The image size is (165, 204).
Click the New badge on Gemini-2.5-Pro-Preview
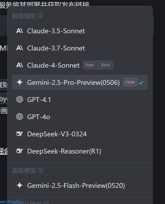130,82
